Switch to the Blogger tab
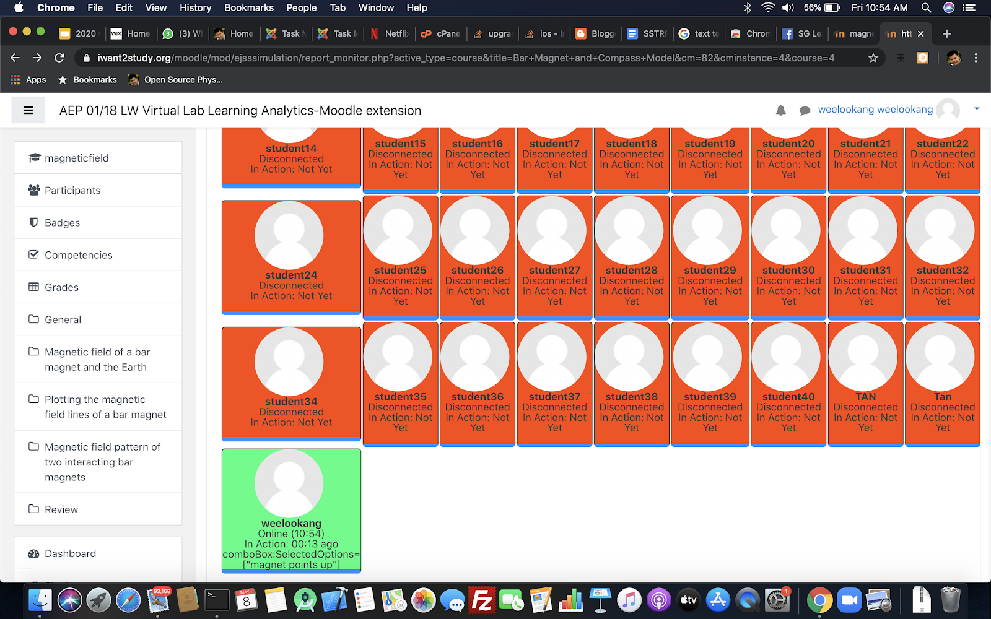This screenshot has width=991, height=619. [595, 33]
